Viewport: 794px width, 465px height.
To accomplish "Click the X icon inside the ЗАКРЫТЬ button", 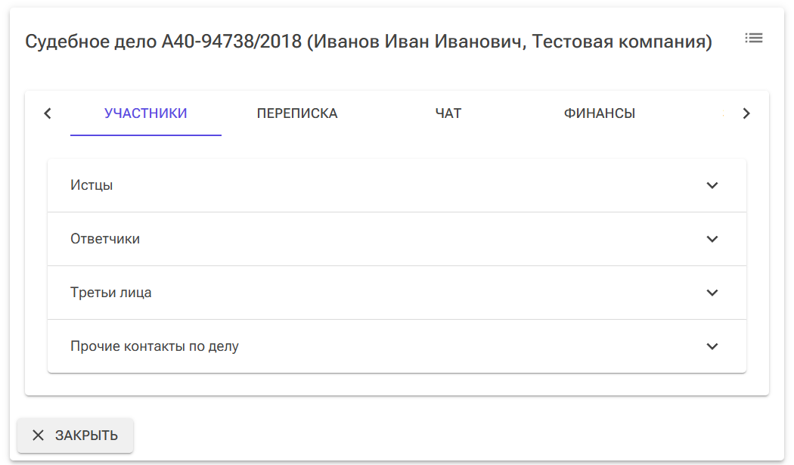I will click(x=37, y=436).
